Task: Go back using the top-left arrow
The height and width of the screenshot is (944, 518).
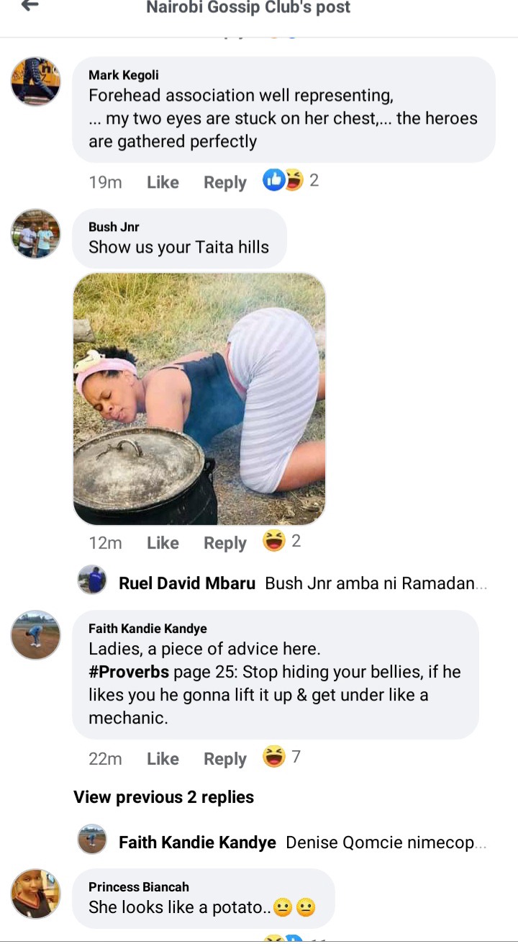Action: tap(29, 6)
